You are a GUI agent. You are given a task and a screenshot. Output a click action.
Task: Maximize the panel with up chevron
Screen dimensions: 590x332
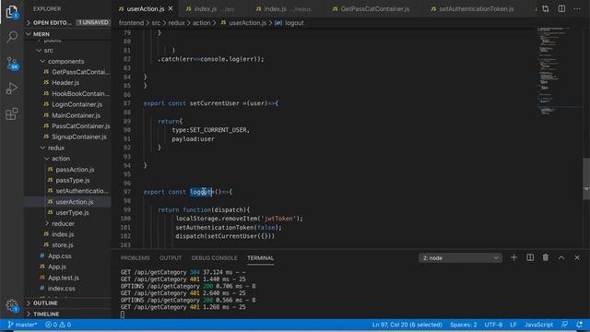(x=561, y=258)
